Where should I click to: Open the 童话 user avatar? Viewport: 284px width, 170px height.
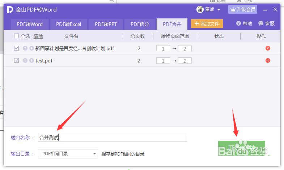coord(200,9)
